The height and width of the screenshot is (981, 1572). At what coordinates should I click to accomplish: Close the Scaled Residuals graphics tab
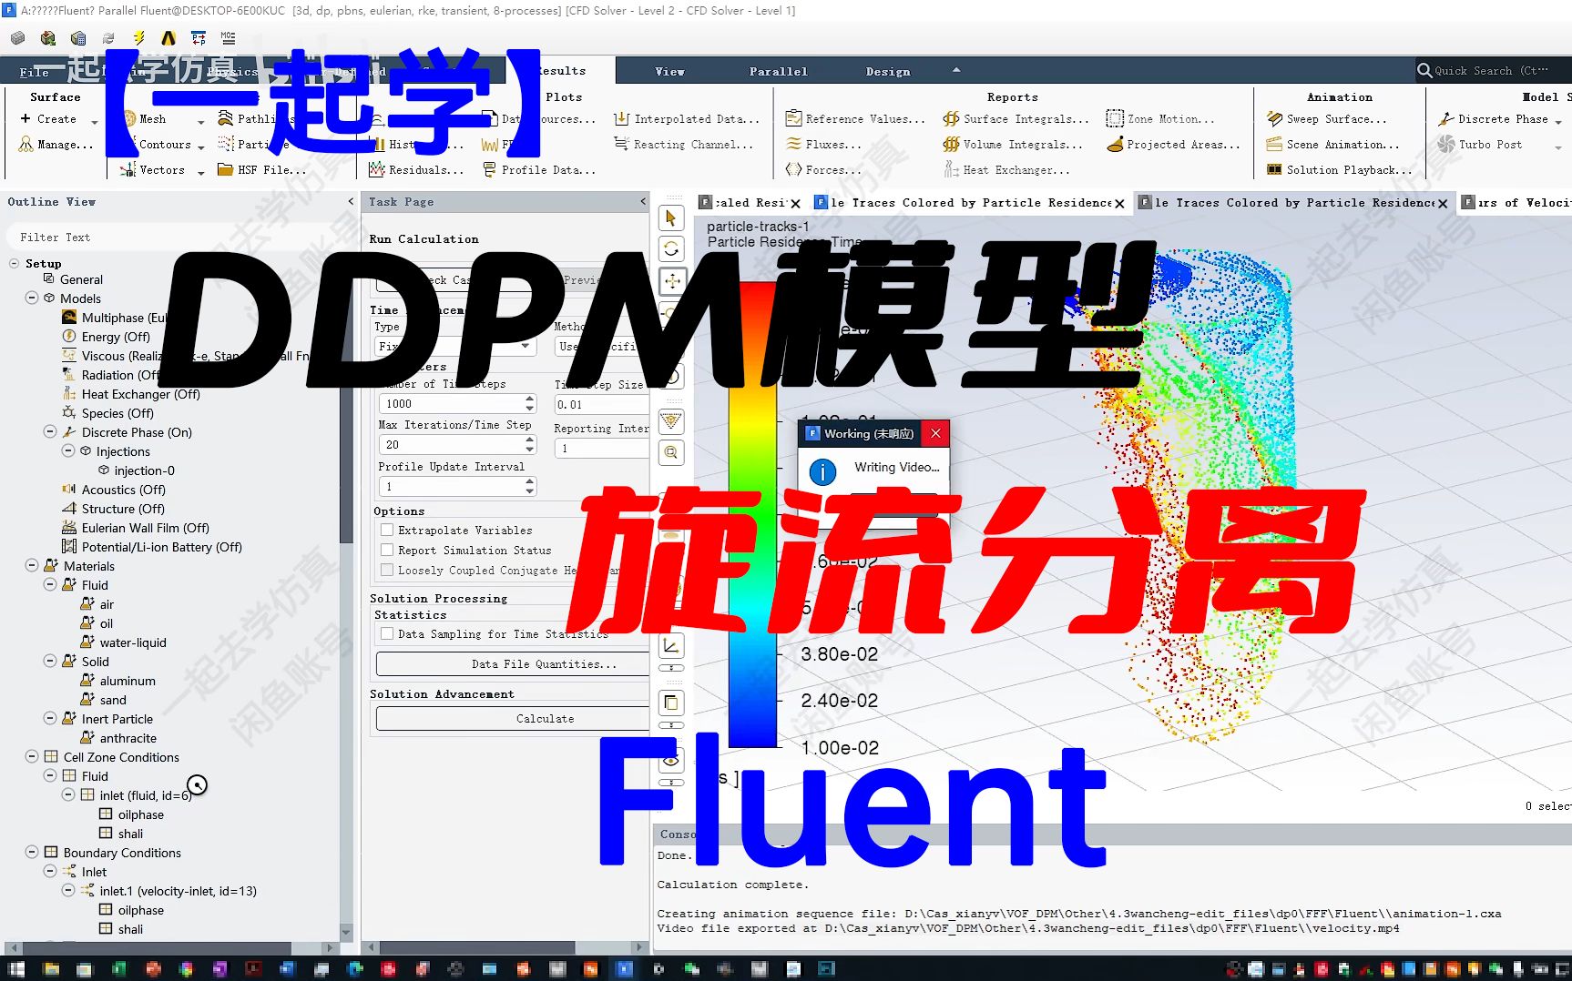point(796,204)
